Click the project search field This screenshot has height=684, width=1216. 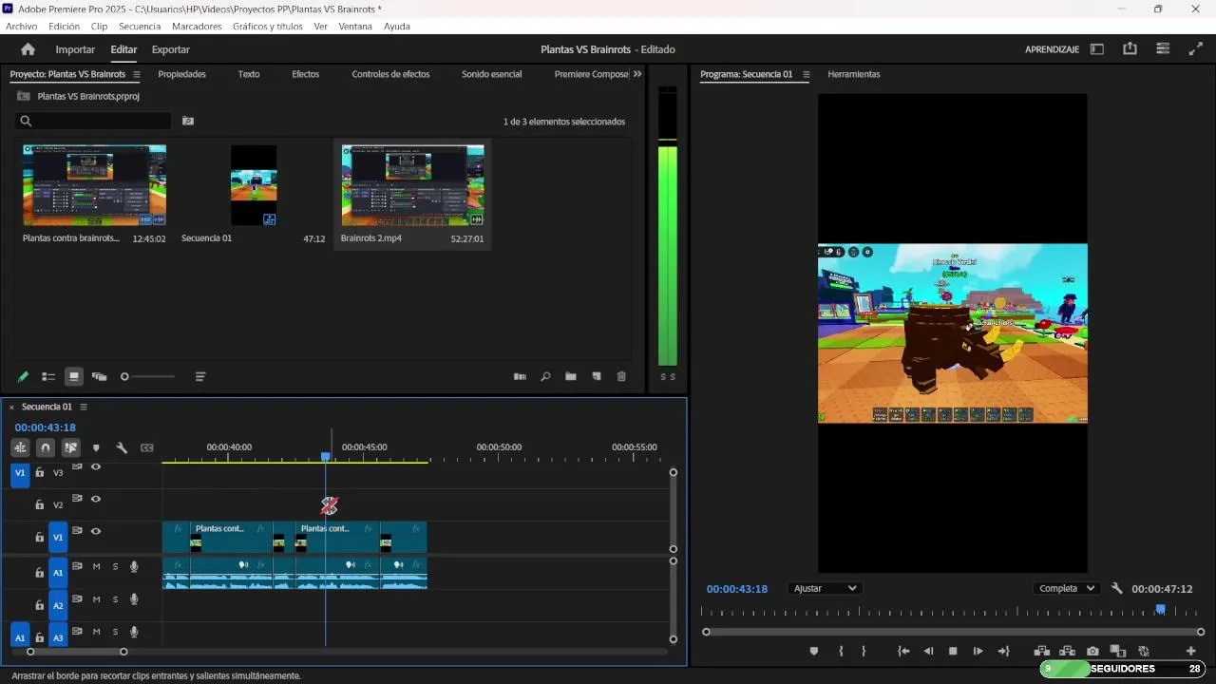pos(93,121)
